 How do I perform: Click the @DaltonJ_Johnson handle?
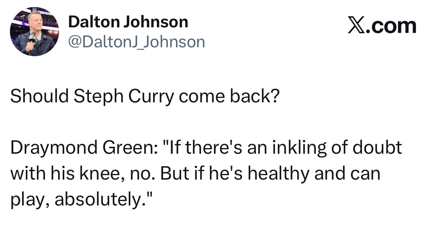click(x=136, y=42)
